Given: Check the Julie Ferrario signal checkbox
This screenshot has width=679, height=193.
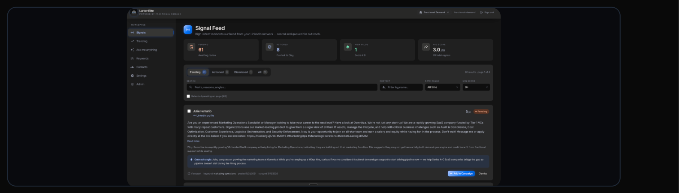Looking at the screenshot, I should click(189, 111).
